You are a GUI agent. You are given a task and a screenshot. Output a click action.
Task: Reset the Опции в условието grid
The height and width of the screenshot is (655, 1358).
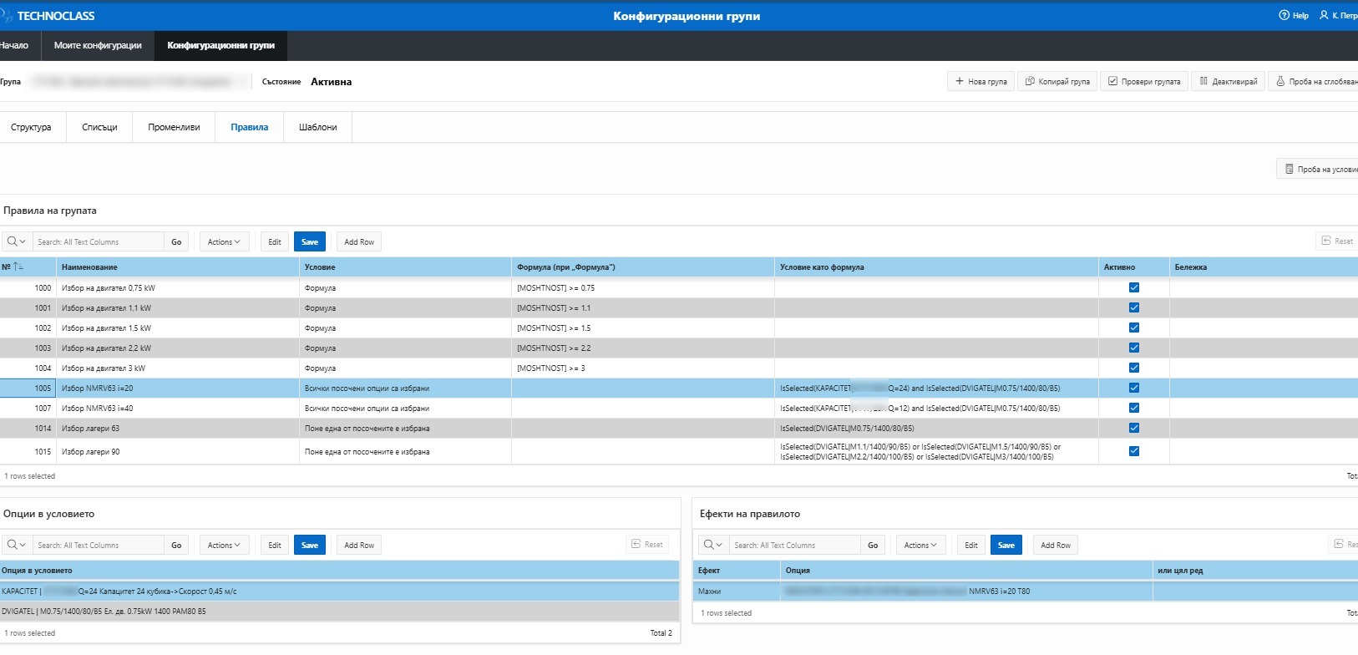click(x=647, y=545)
